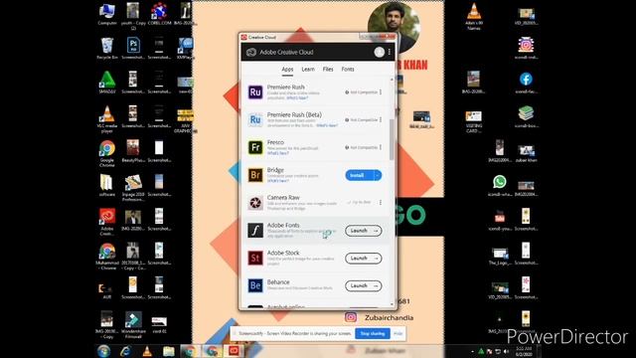Open What's New link under Fresco
This screenshot has height=358, width=636.
click(x=278, y=153)
